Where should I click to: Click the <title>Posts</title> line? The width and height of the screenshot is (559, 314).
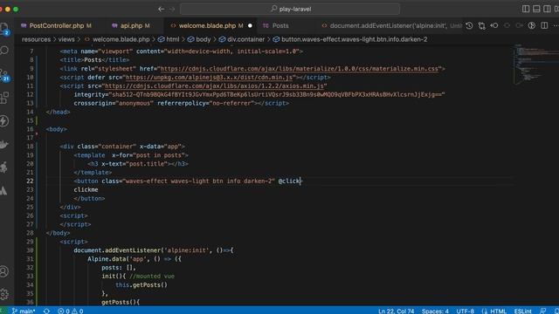pyautogui.click(x=94, y=60)
